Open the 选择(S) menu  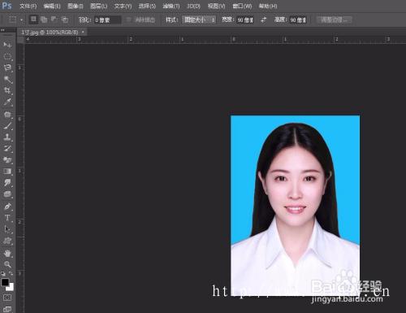[147, 6]
